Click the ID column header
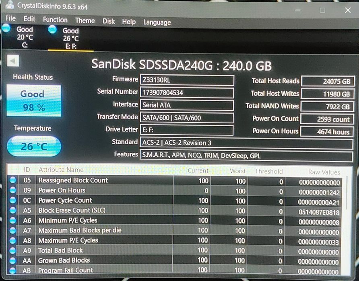 pos(27,169)
